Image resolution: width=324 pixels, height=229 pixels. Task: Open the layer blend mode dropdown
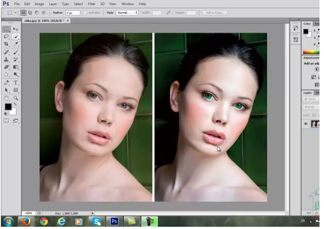coord(311,107)
